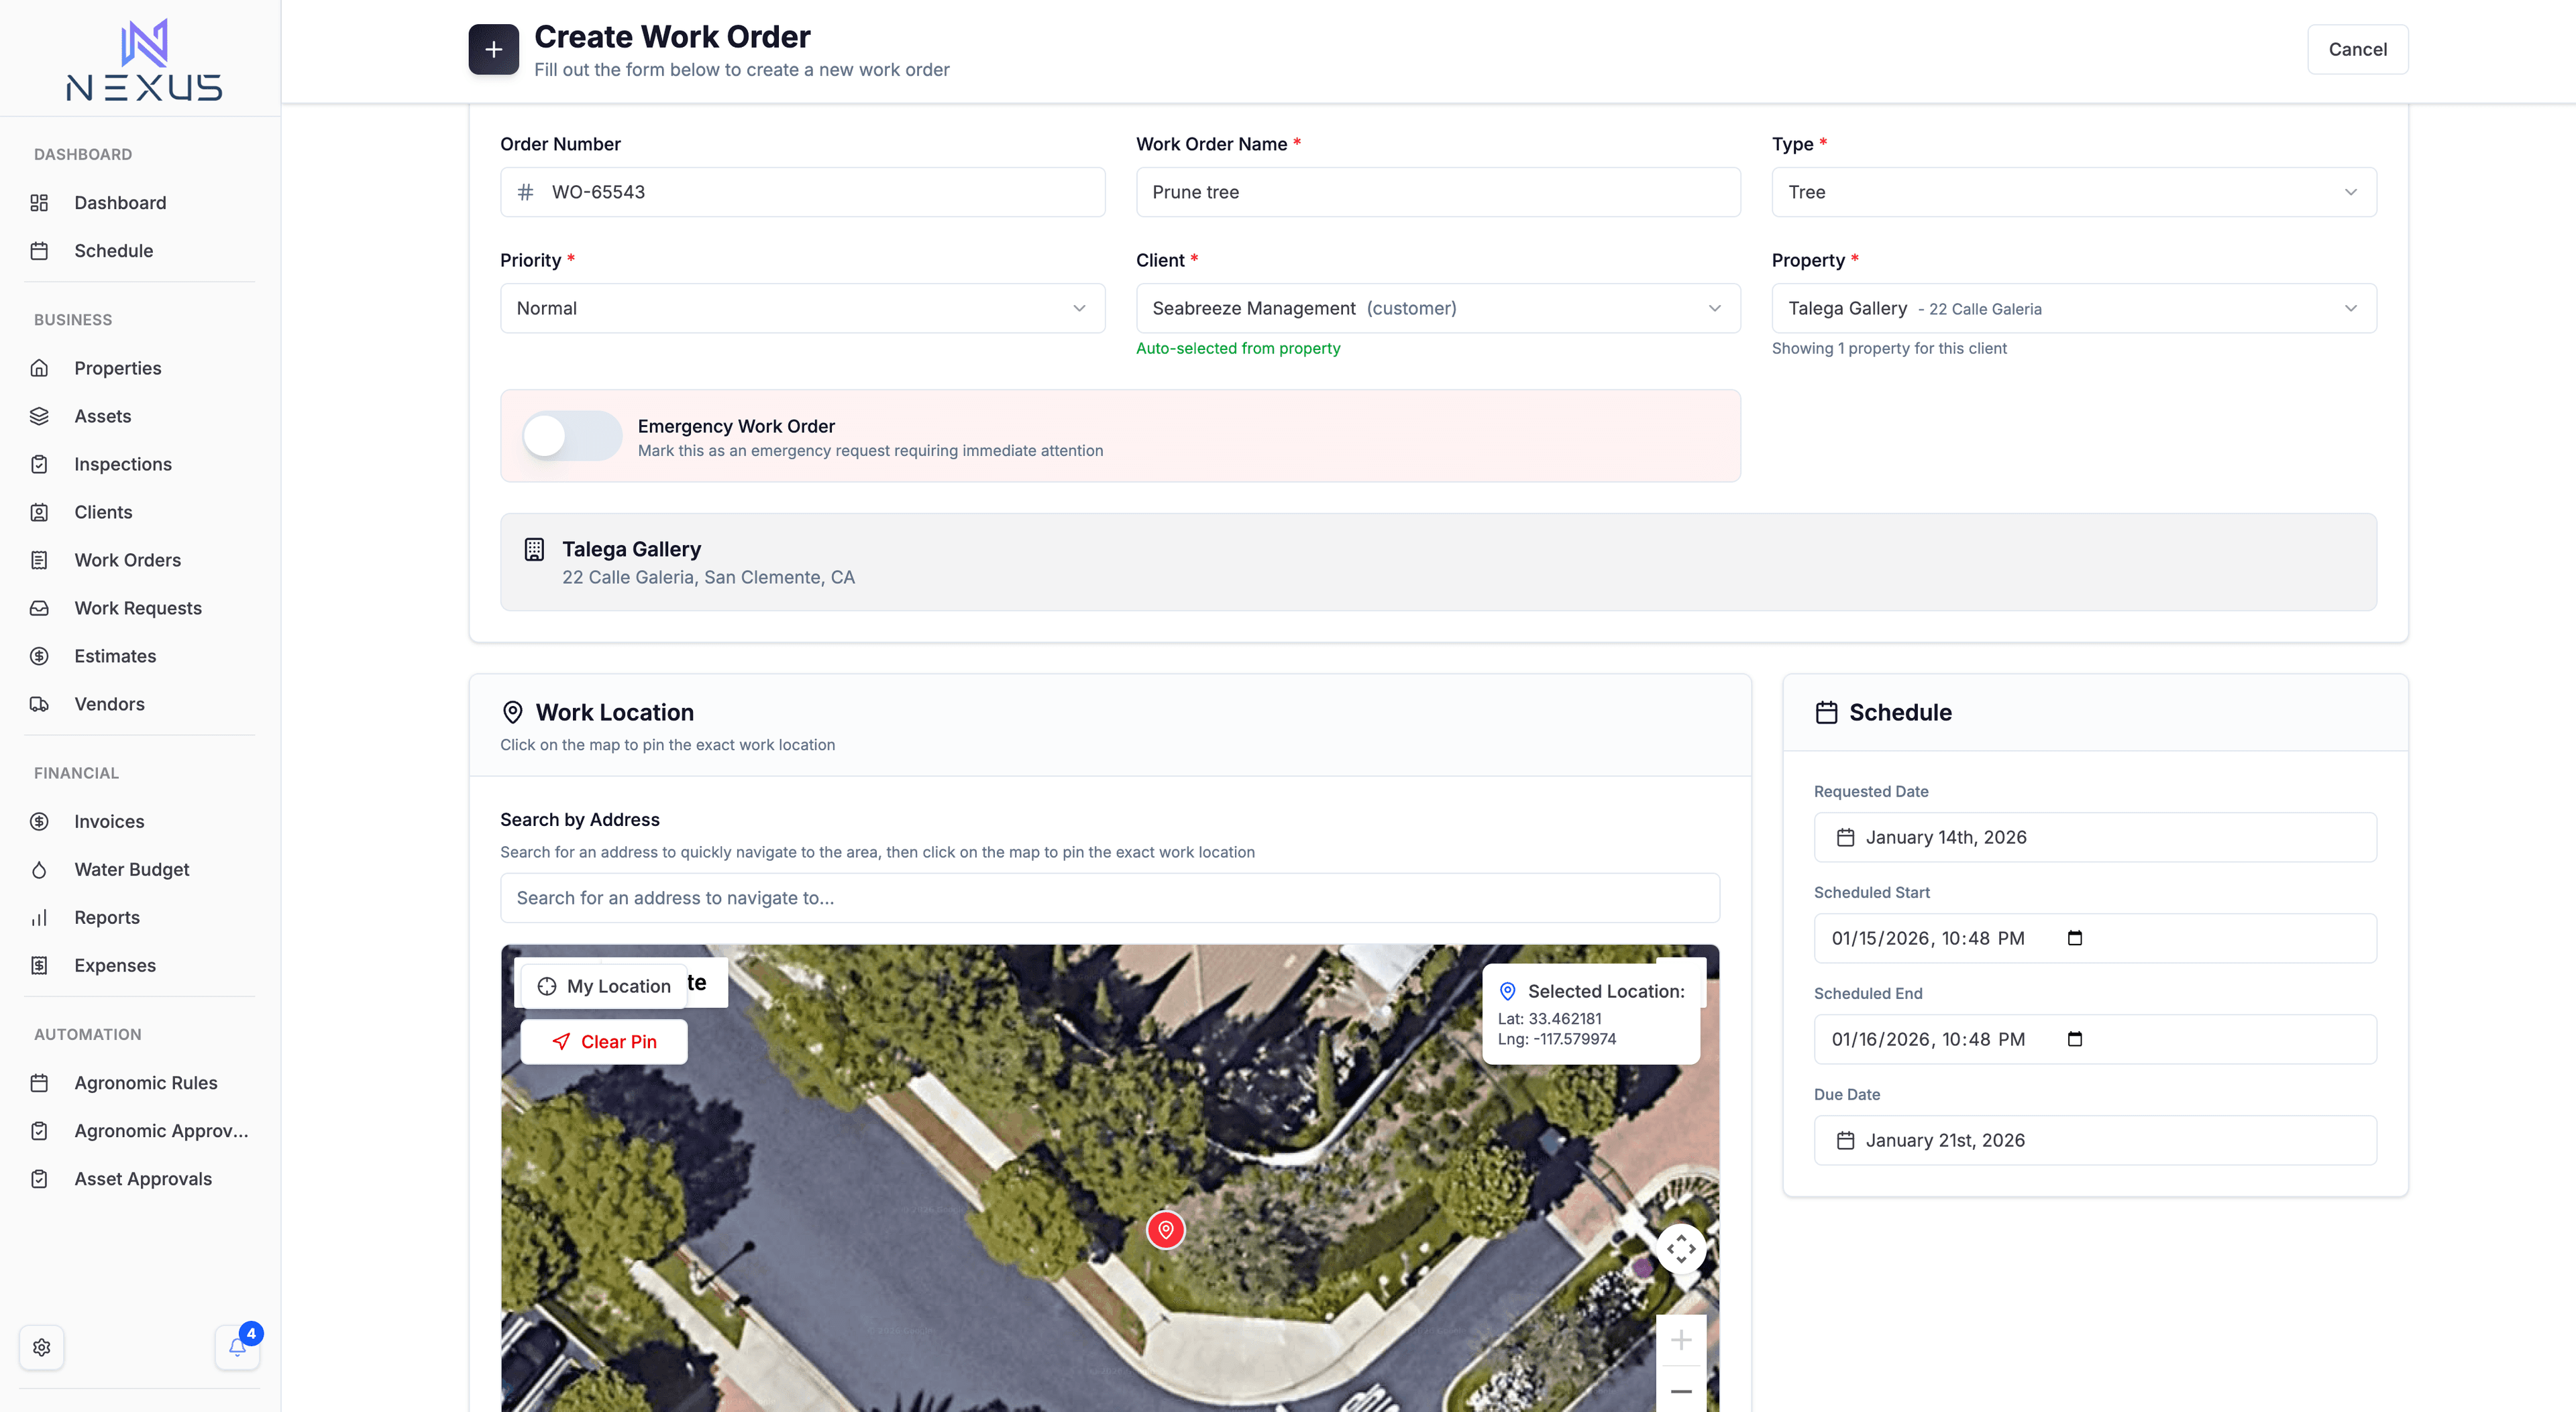Viewport: 2576px width, 1412px height.
Task: Open the settings gear at bottom left
Action: point(42,1347)
